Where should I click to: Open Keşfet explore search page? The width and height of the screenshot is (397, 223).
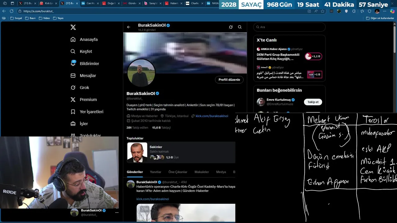coord(81,51)
